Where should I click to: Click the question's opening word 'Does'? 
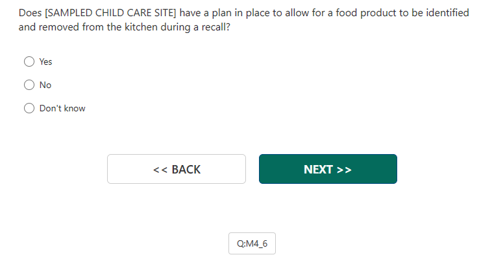[x=31, y=13]
